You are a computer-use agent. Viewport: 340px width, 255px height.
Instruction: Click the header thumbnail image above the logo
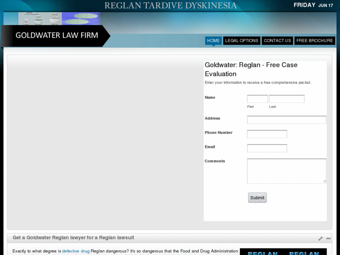tap(59, 19)
